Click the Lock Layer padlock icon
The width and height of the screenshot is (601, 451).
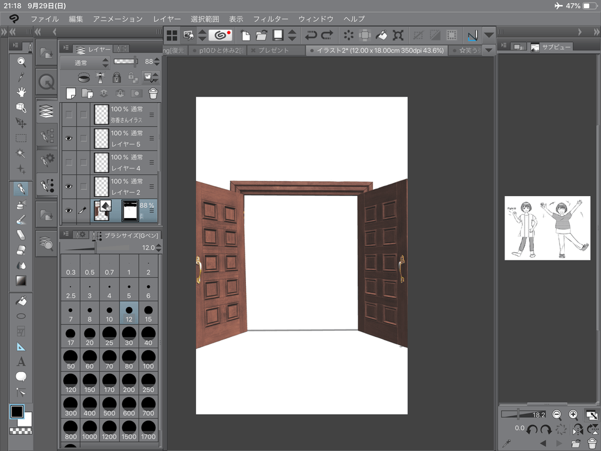(116, 78)
